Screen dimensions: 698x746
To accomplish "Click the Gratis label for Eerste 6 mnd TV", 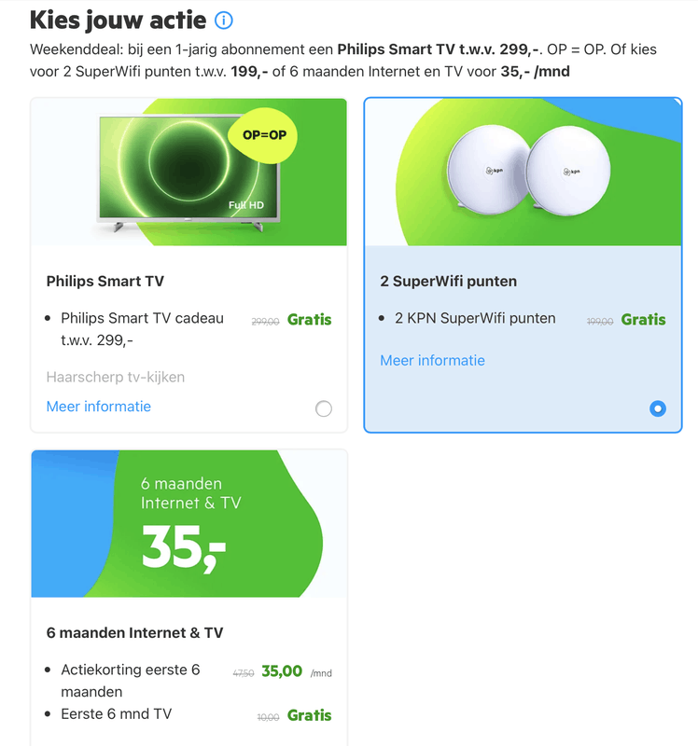I will pyautogui.click(x=309, y=715).
